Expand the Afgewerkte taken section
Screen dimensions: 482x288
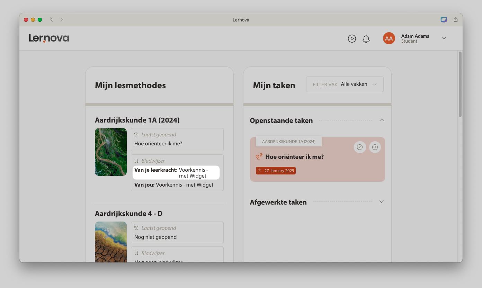tap(382, 202)
